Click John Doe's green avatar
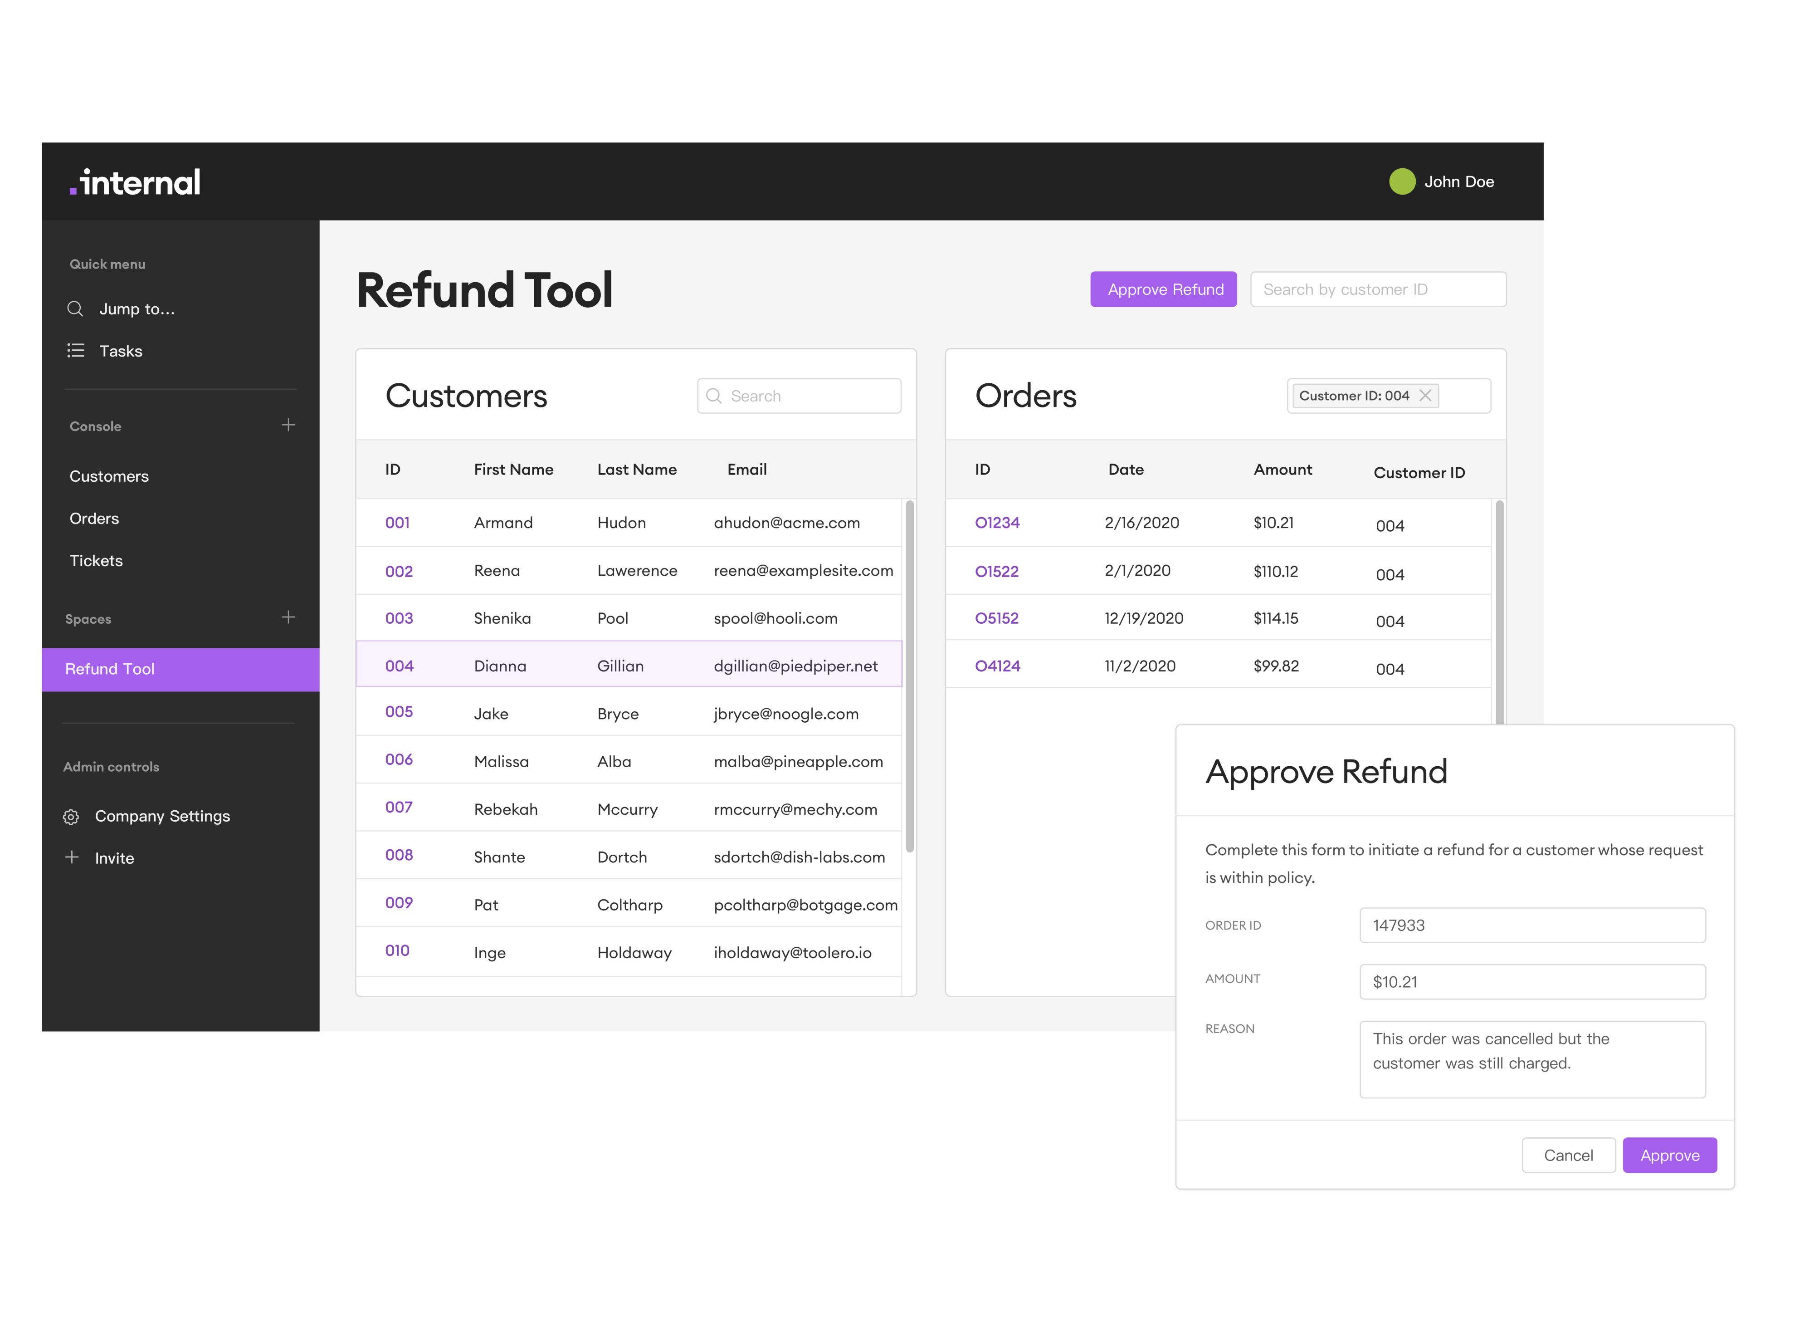 (1402, 181)
